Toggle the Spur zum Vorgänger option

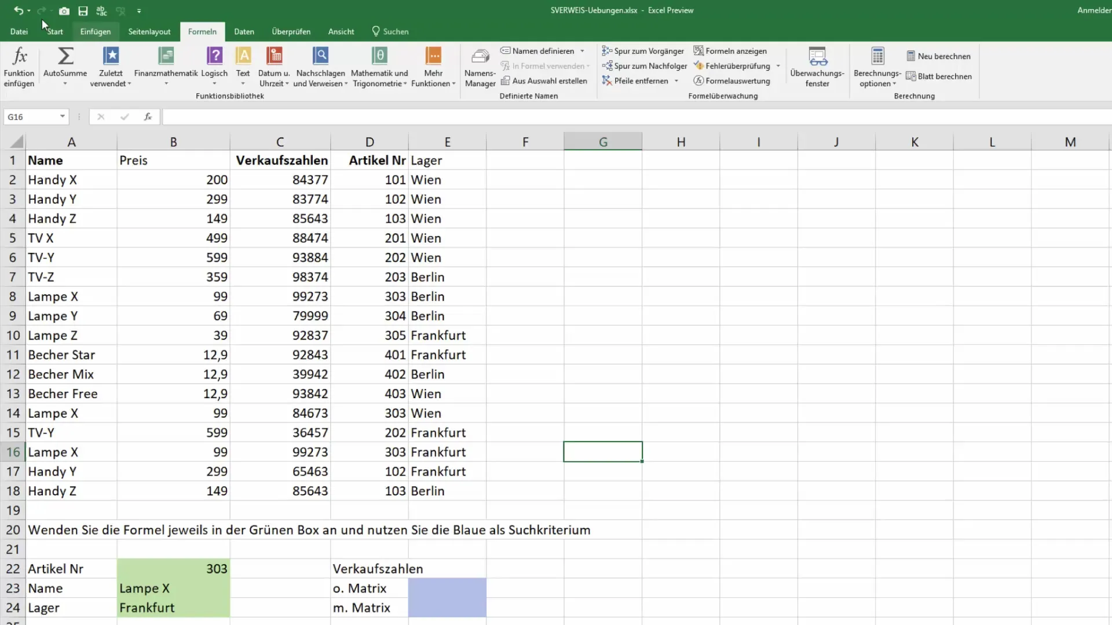coord(644,50)
